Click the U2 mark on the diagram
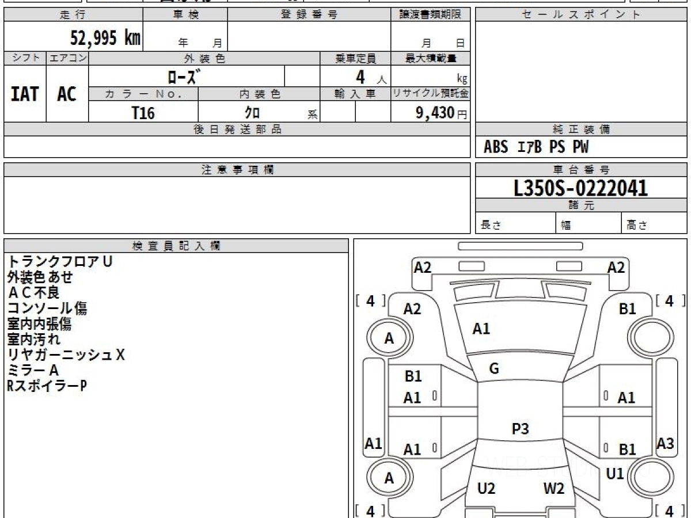Viewport: 691px width, 518px height. pyautogui.click(x=487, y=489)
